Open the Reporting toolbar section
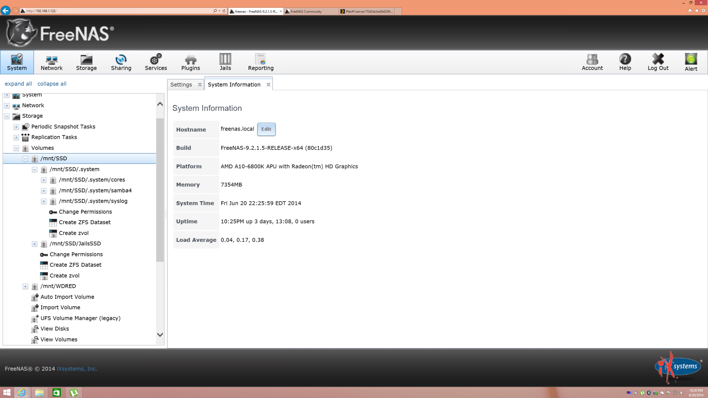This screenshot has width=708, height=398. coord(261,62)
